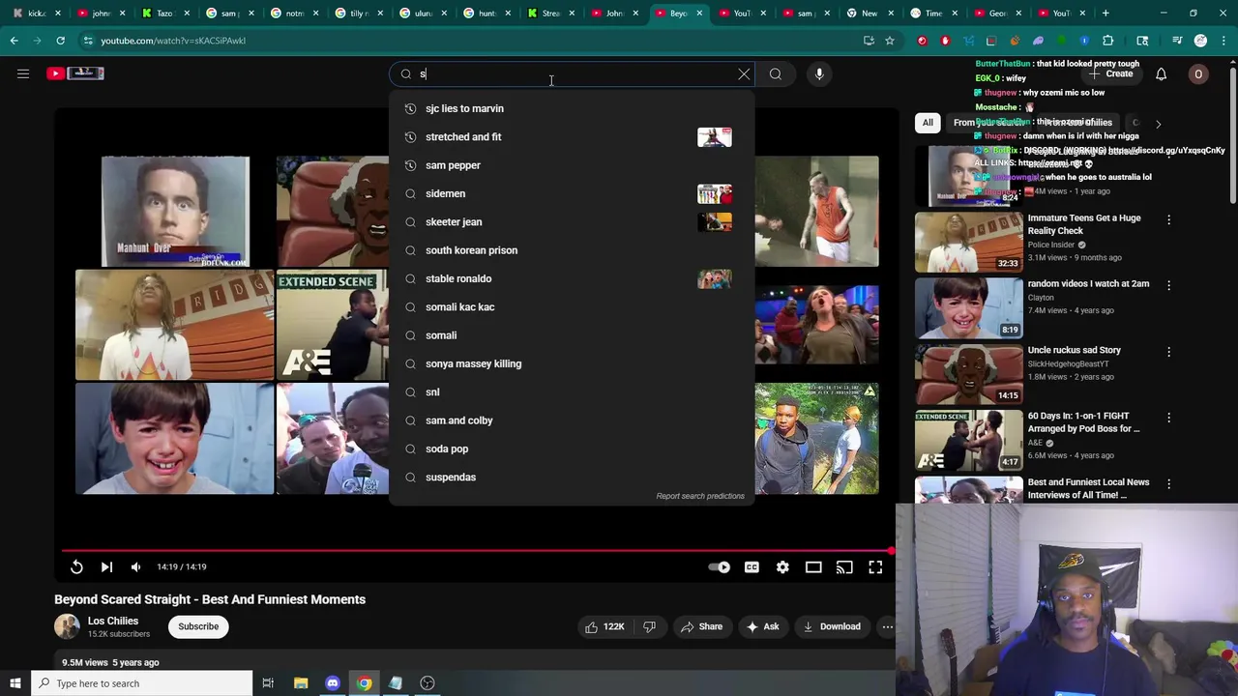The width and height of the screenshot is (1238, 696).
Task: Open the Windows Start menu
Action: (x=15, y=683)
